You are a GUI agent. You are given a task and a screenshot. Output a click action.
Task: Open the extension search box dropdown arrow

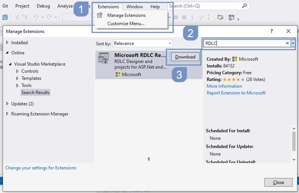click(x=293, y=43)
